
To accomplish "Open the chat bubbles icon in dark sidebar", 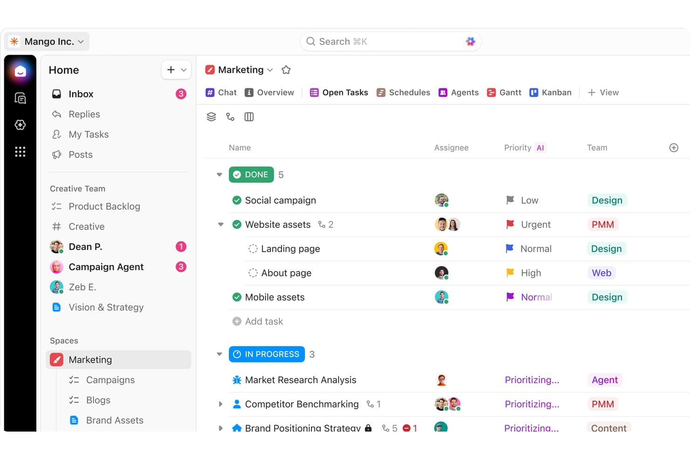I will pyautogui.click(x=20, y=98).
